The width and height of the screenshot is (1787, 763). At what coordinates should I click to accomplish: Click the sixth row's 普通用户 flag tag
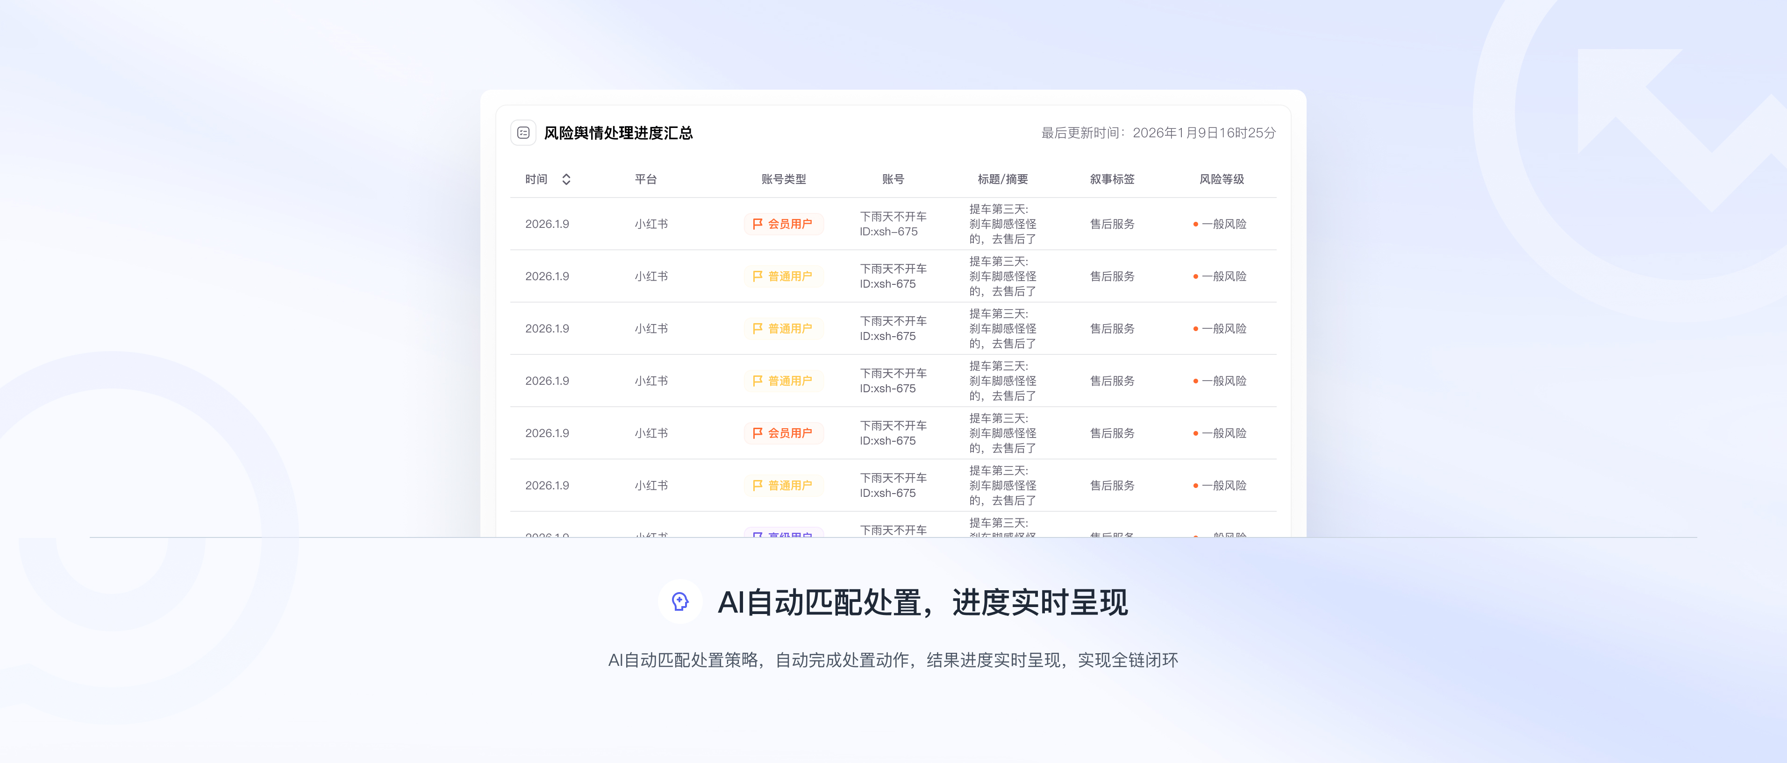[783, 485]
